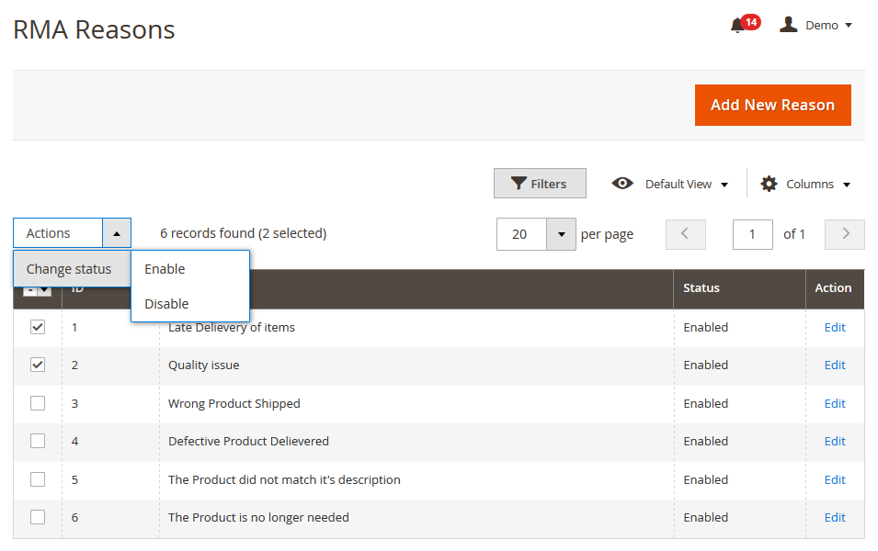This screenshot has height=551, width=878.
Task: Go to the previous page arrow
Action: point(685,234)
